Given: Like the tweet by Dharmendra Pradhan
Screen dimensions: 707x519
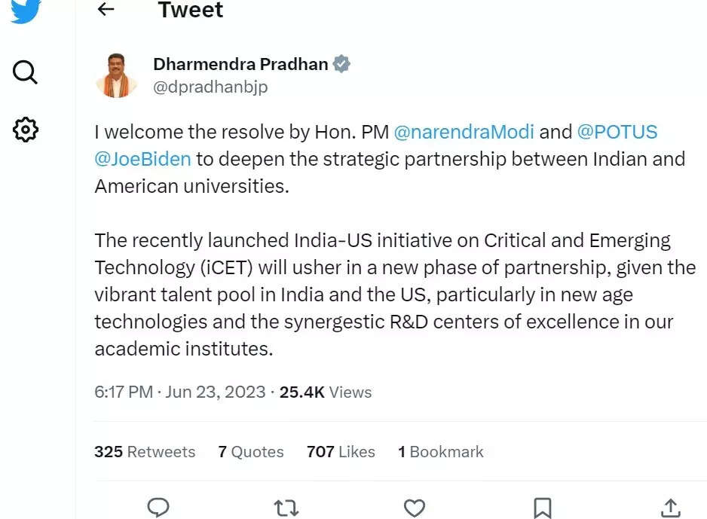Looking at the screenshot, I should [x=413, y=508].
